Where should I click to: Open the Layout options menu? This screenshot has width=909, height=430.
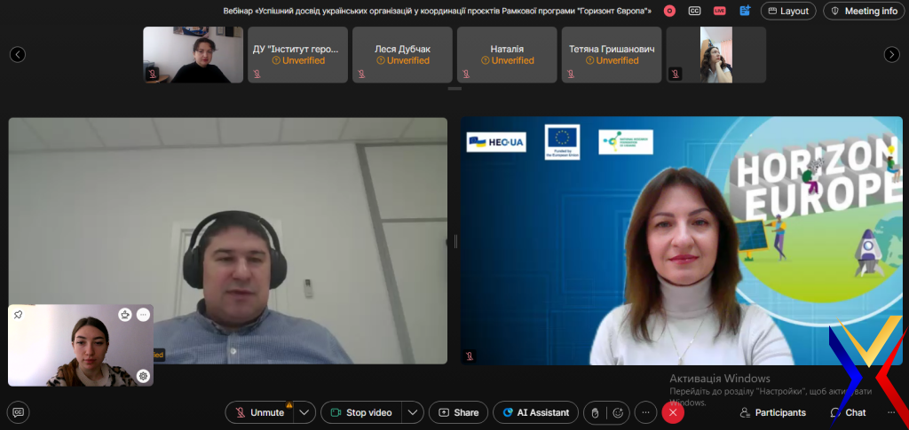tap(788, 11)
